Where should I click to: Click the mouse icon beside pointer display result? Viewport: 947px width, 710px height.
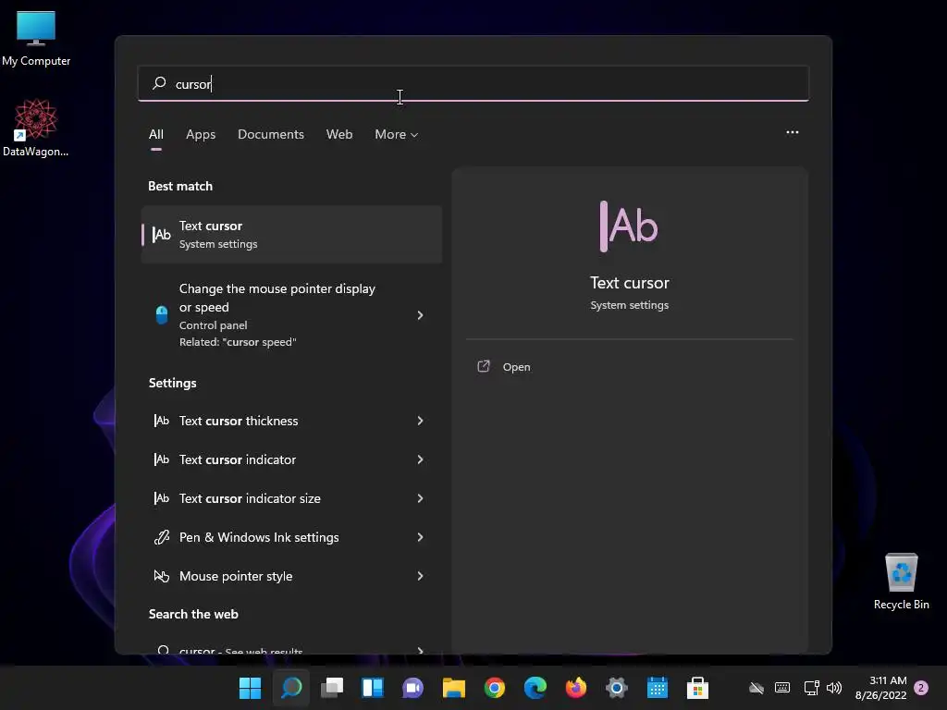162,314
